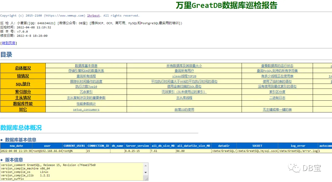Open the setup_consumers link
This screenshot has width=332, height=182.
(86, 110)
